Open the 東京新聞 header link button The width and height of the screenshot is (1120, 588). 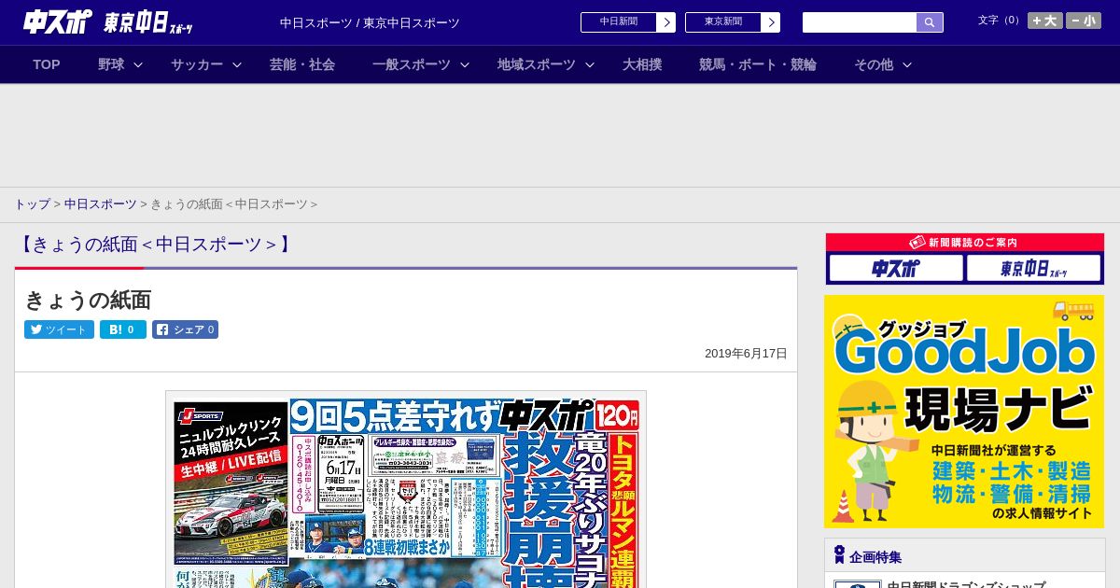(x=723, y=22)
